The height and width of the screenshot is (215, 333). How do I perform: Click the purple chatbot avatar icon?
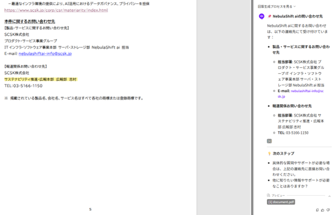click(262, 16)
